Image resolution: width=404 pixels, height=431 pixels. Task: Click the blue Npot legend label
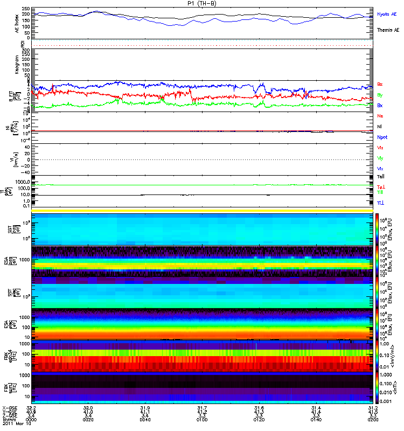pos(382,137)
